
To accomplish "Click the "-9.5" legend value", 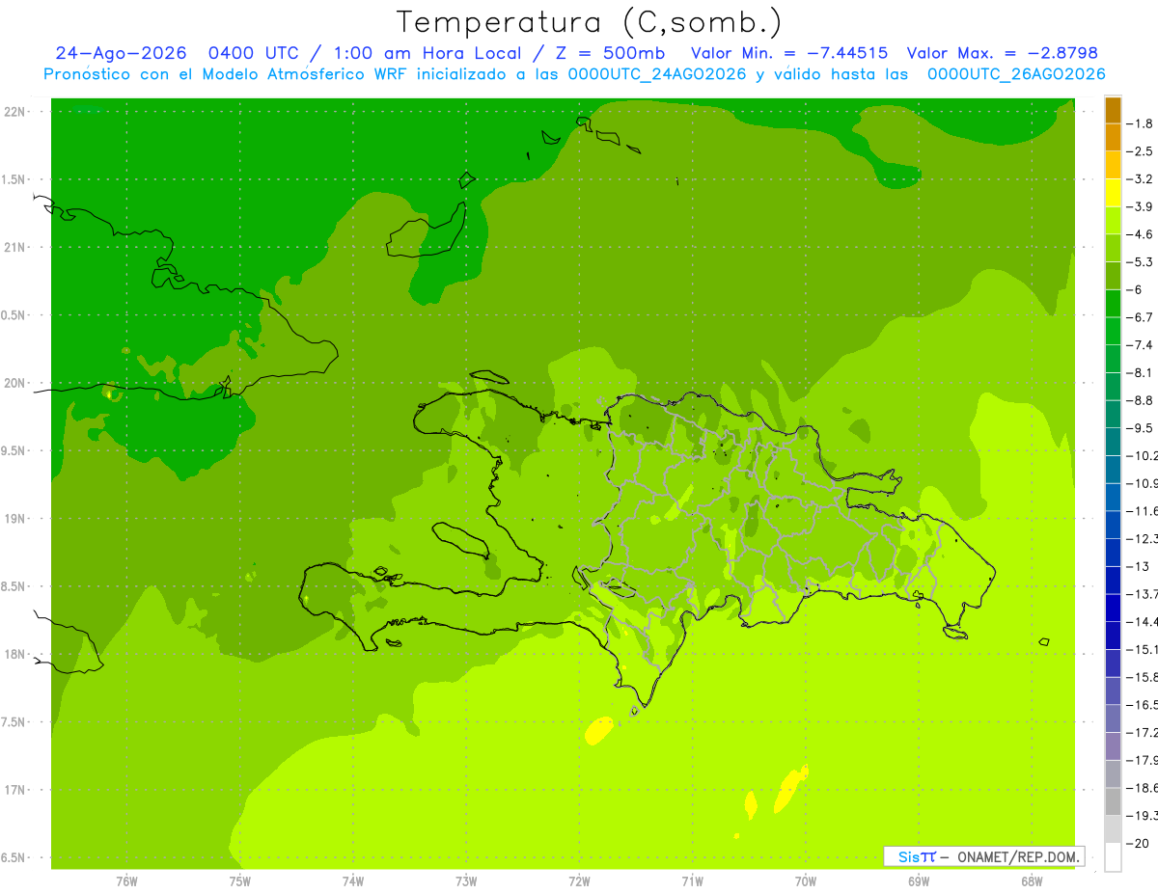I will click(1140, 428).
